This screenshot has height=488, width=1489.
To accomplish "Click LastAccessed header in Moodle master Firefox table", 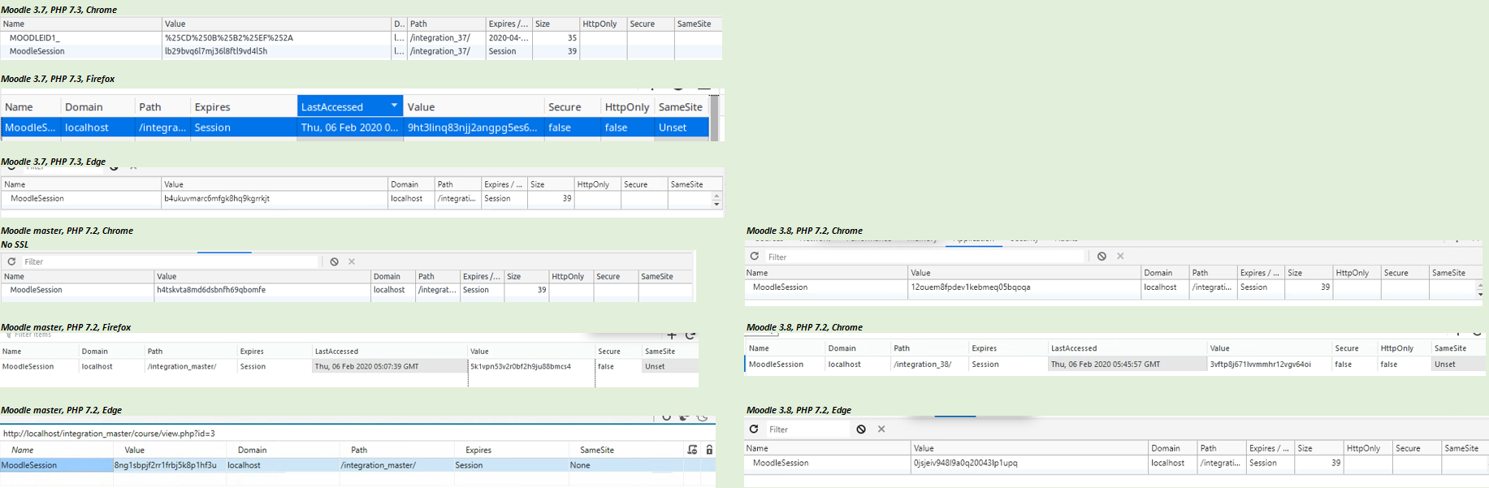I will click(x=390, y=351).
